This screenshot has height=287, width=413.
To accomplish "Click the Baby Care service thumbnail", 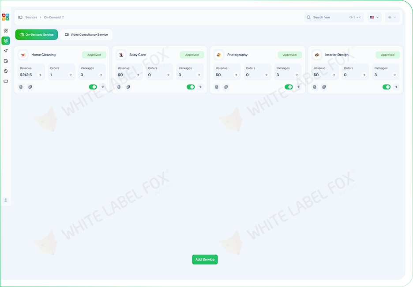I will point(121,55).
